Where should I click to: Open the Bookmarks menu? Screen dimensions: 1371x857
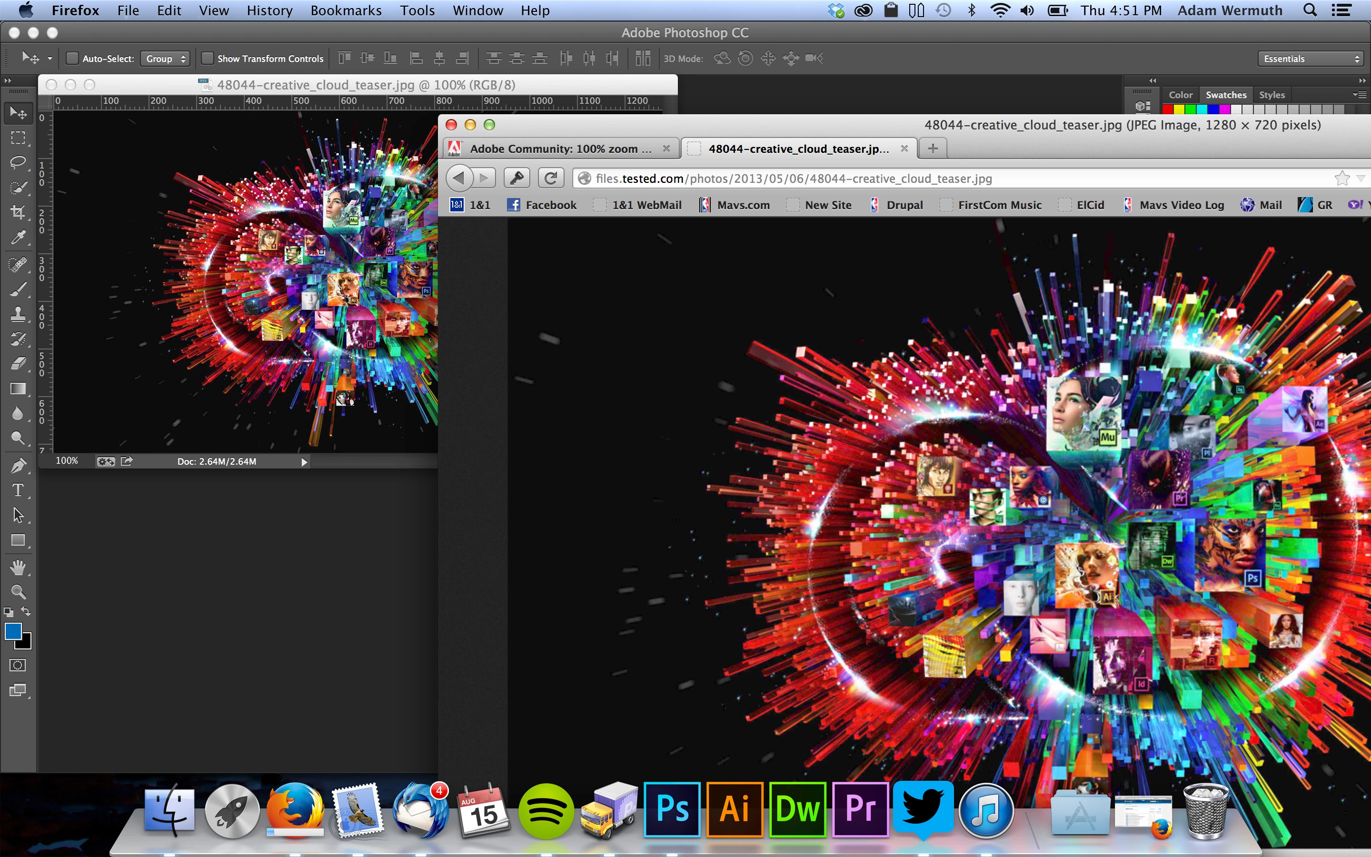click(x=346, y=10)
